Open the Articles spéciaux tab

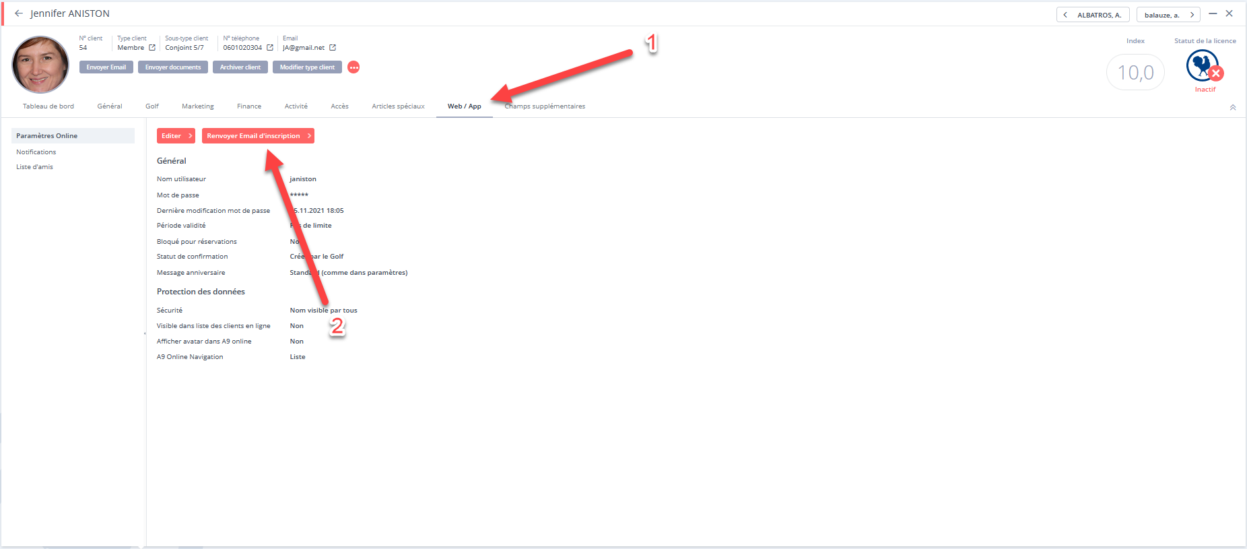(x=399, y=106)
